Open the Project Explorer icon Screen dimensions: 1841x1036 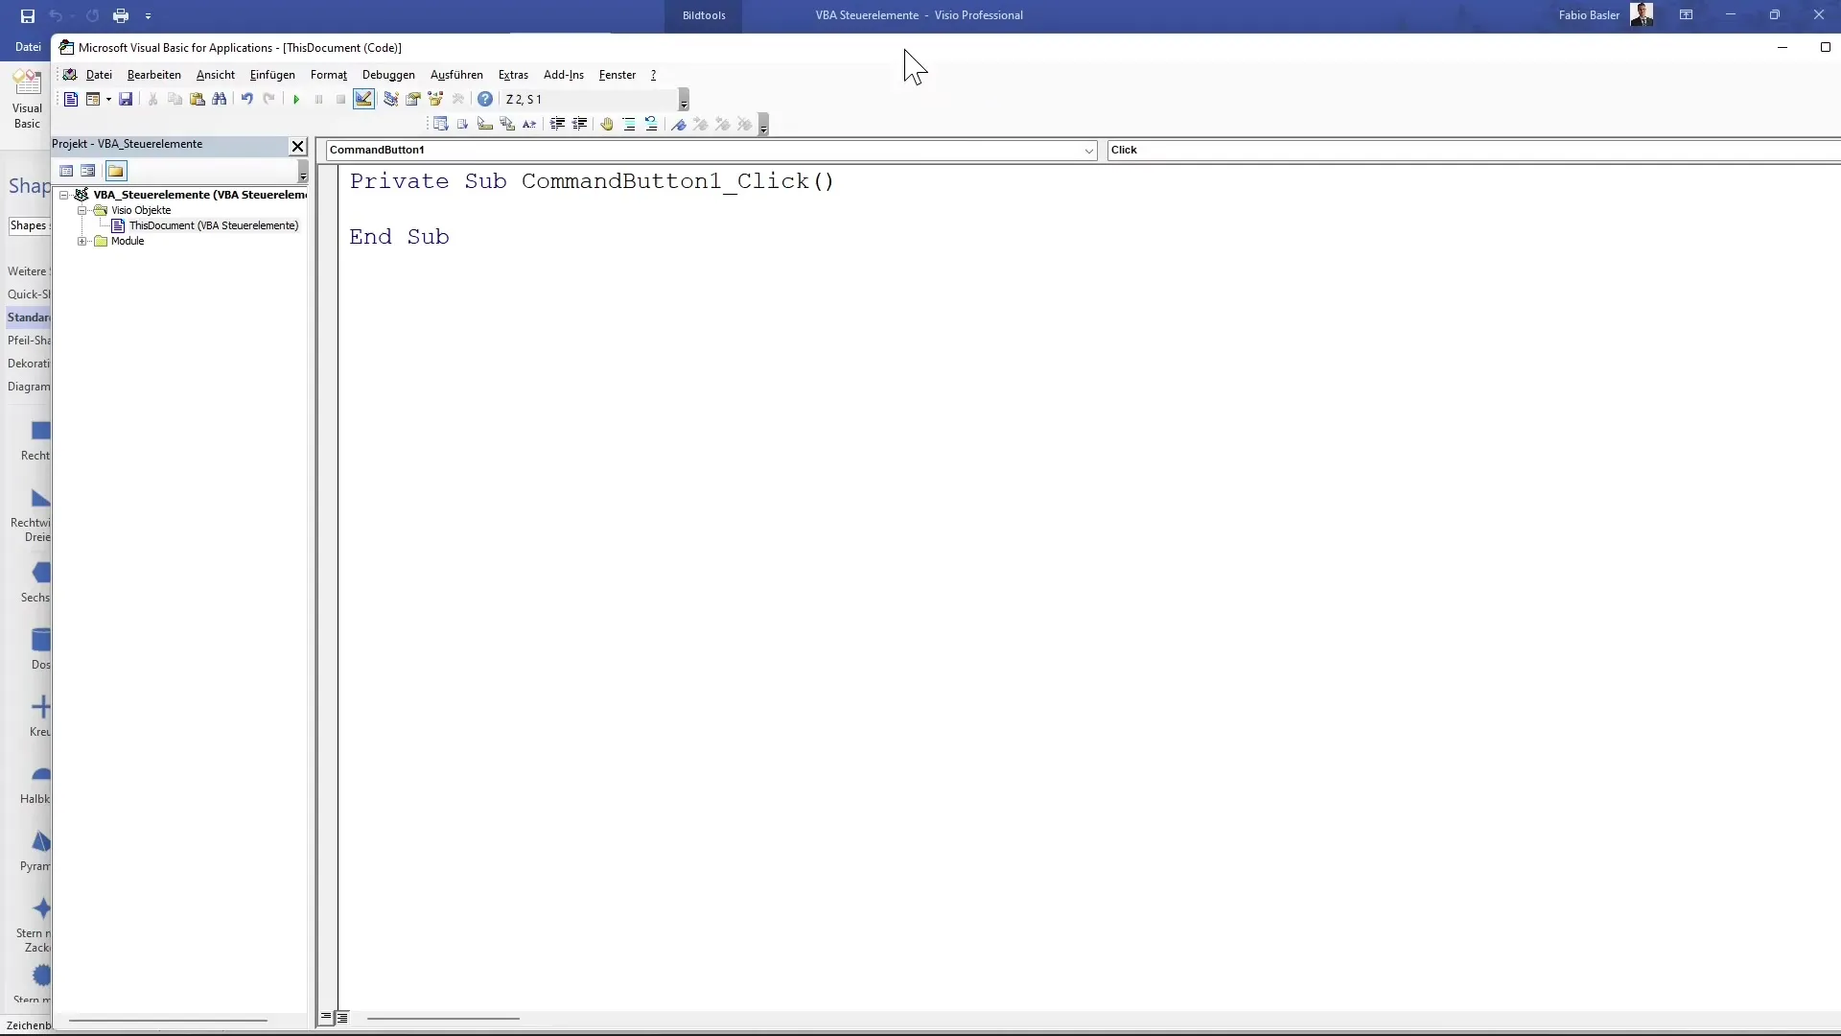pos(391,99)
